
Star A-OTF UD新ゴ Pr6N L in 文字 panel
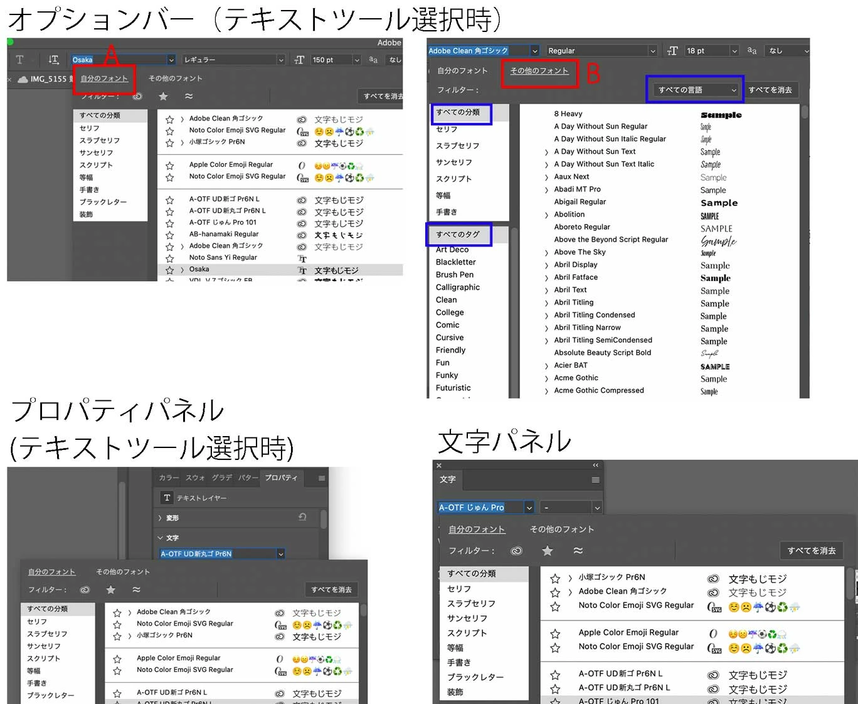[555, 675]
